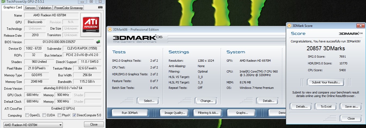Click the 3DMark06 logo banner
The image size is (366, 128).
pos(138,39)
